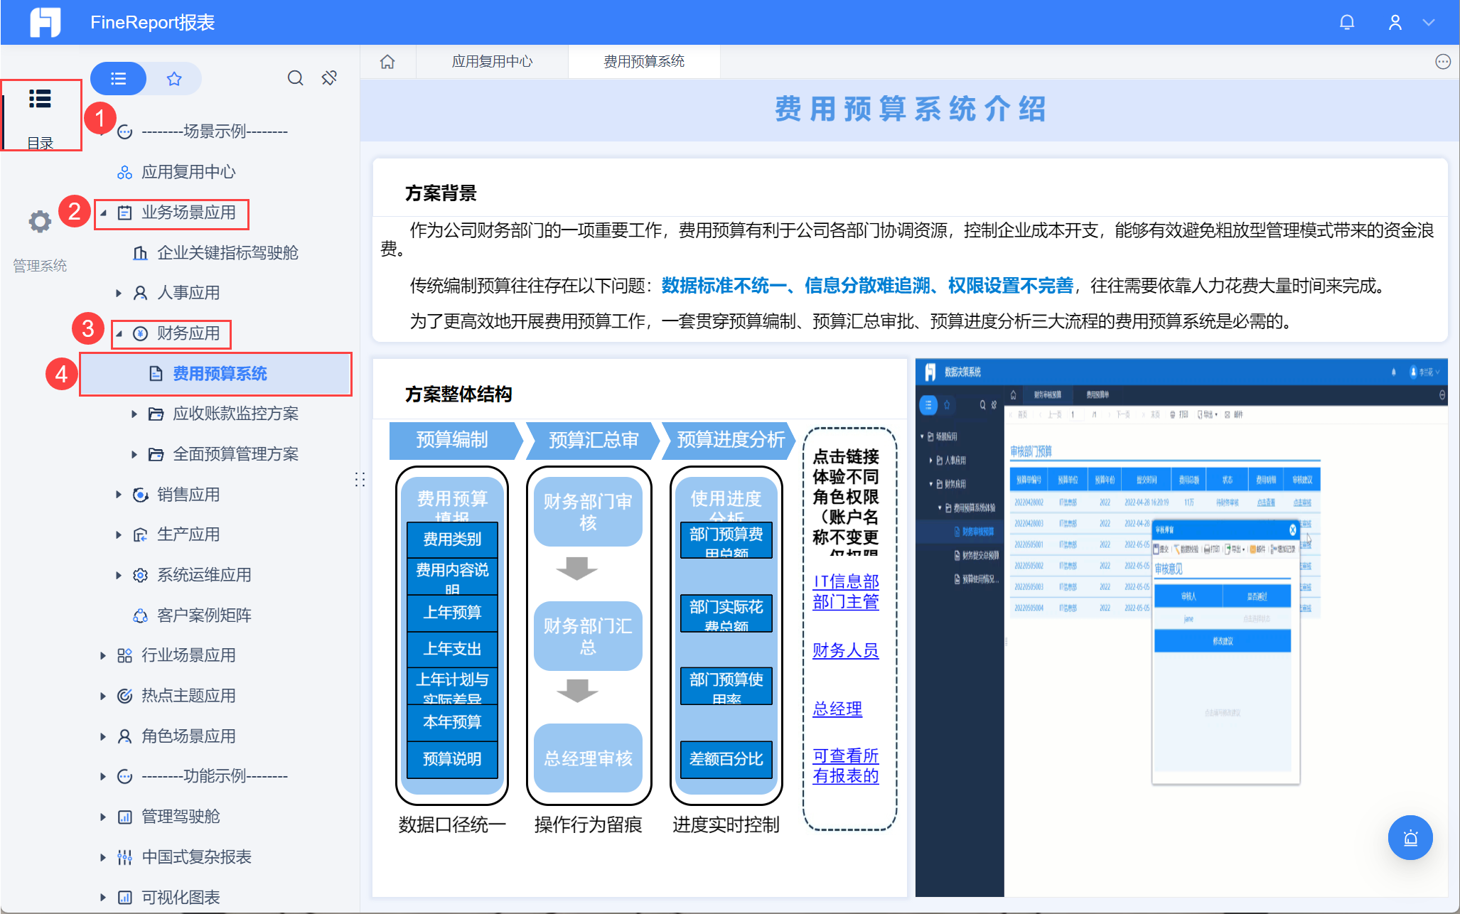Click the sidebar resize drag handle
The width and height of the screenshot is (1460, 914).
pyautogui.click(x=360, y=480)
